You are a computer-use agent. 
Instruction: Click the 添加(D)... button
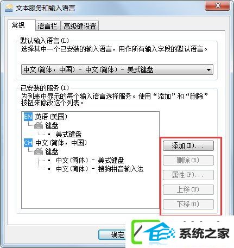[x=188, y=146]
